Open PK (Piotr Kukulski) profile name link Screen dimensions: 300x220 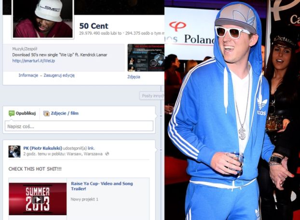tap(42, 148)
